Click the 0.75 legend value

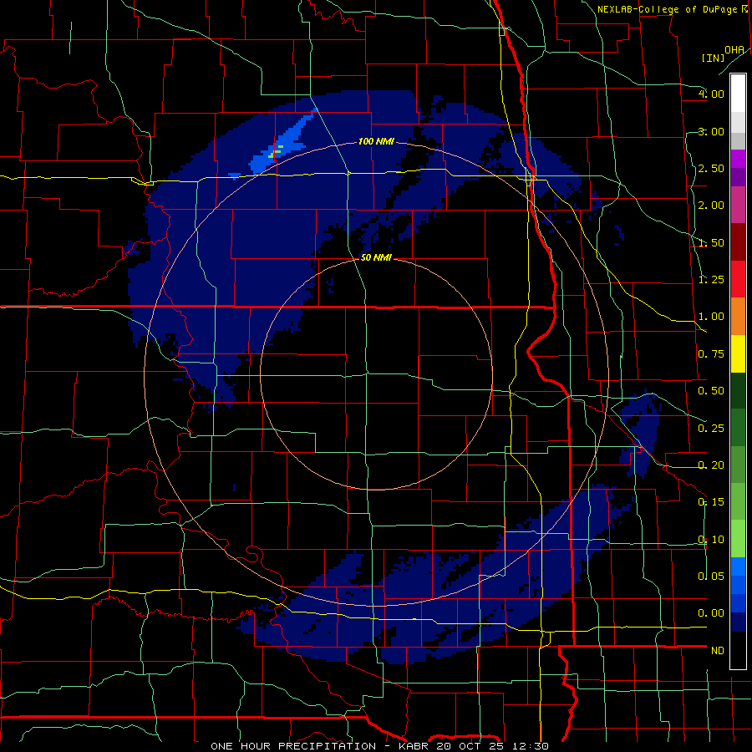[711, 354]
